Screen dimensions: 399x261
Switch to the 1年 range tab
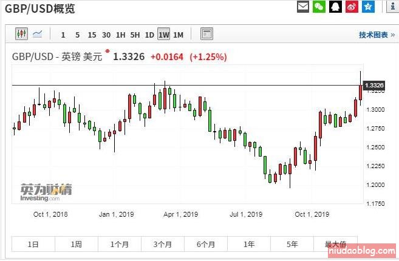[x=249, y=245]
